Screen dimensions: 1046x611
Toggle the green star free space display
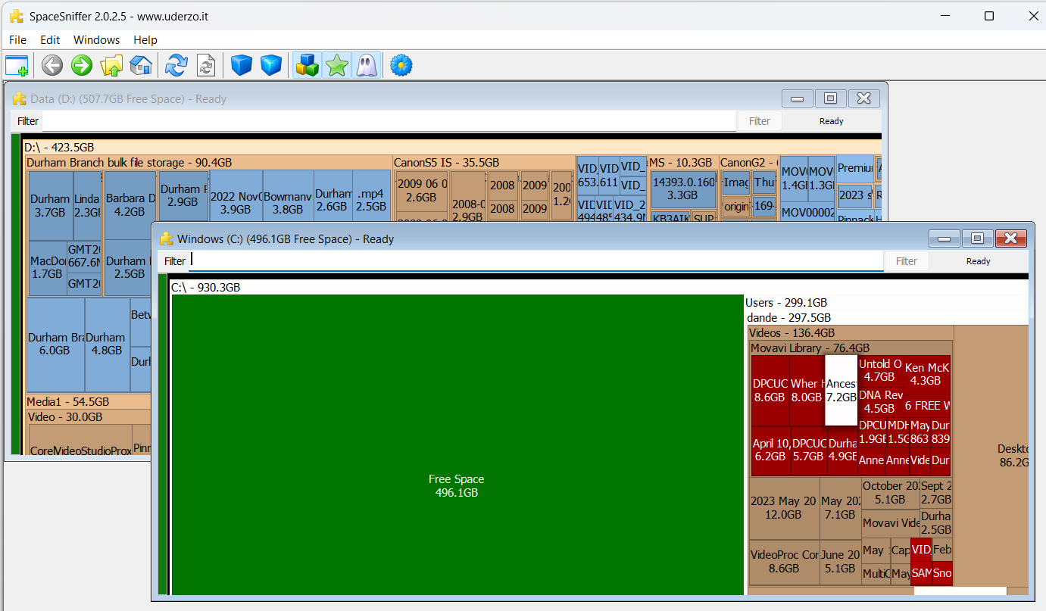(336, 66)
